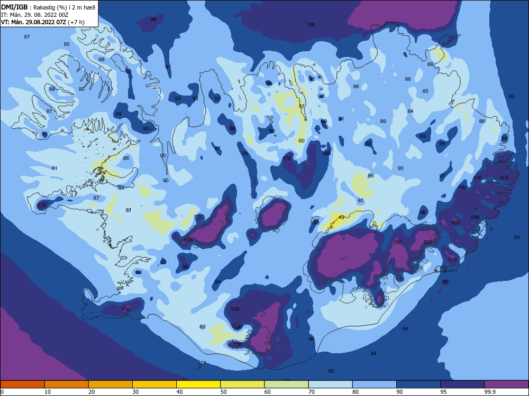Viewport: 529px width, 396px height.
Task: Click the navy 95–99.9 legend swatch
Action: pyautogui.click(x=462, y=384)
